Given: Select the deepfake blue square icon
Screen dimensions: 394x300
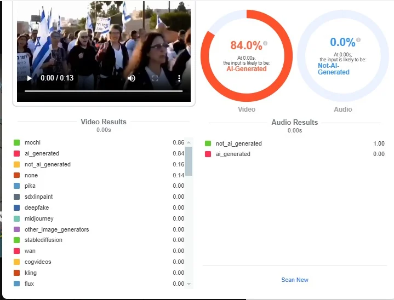Looking at the screenshot, I should tap(17, 208).
